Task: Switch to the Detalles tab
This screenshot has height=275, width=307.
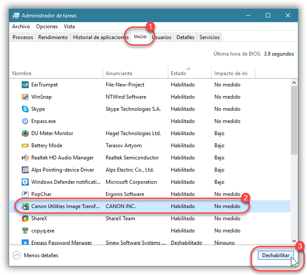Action: [185, 37]
